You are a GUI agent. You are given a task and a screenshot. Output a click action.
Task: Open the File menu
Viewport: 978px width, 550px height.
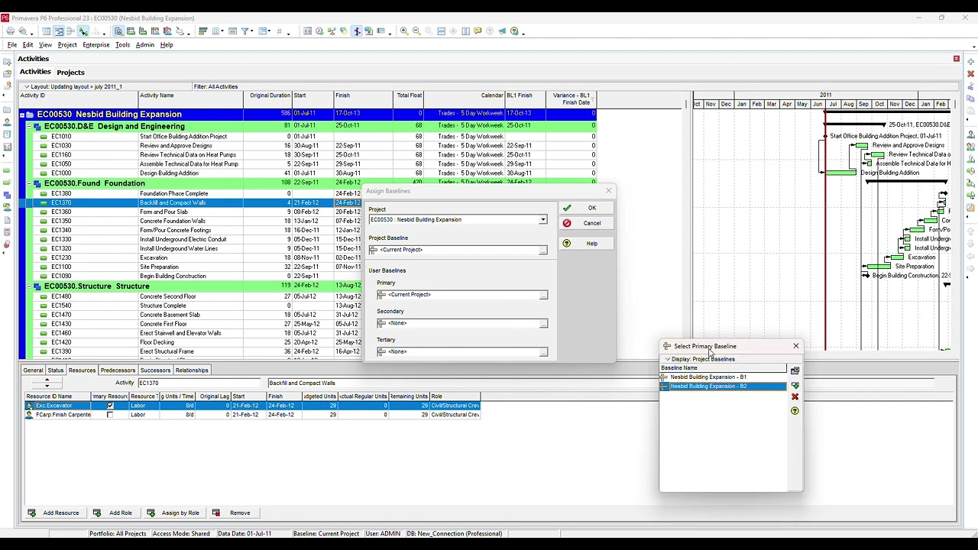[x=12, y=45]
